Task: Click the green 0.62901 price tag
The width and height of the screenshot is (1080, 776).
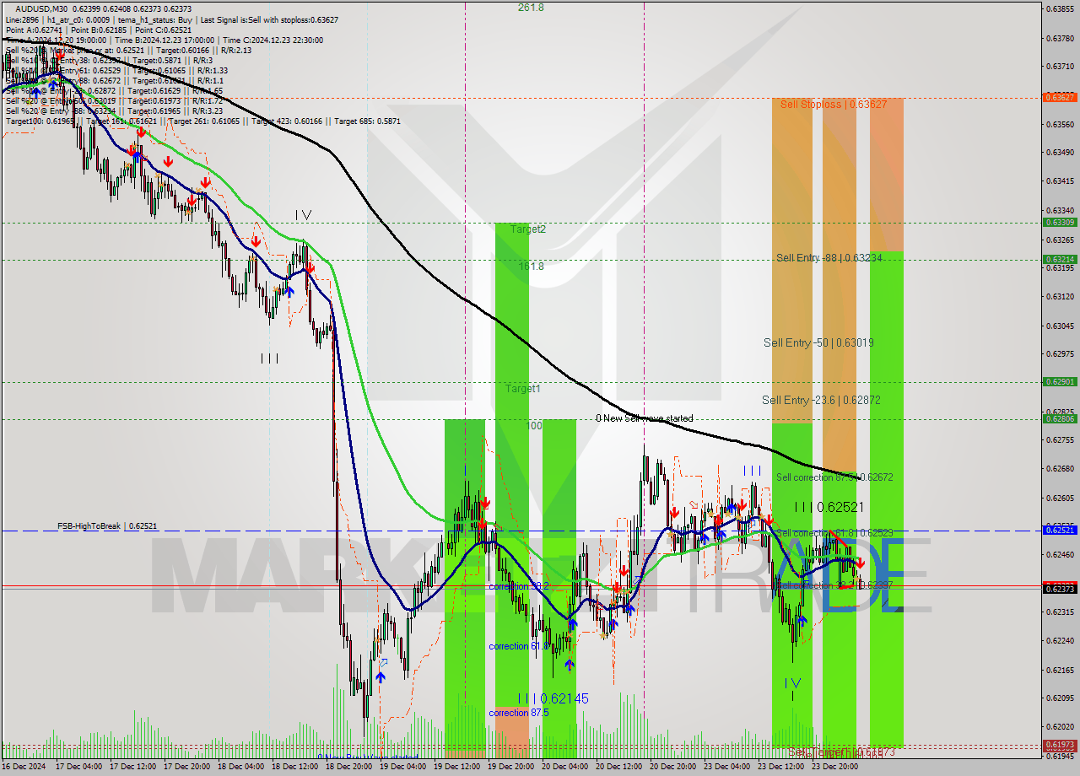Action: 1060,382
